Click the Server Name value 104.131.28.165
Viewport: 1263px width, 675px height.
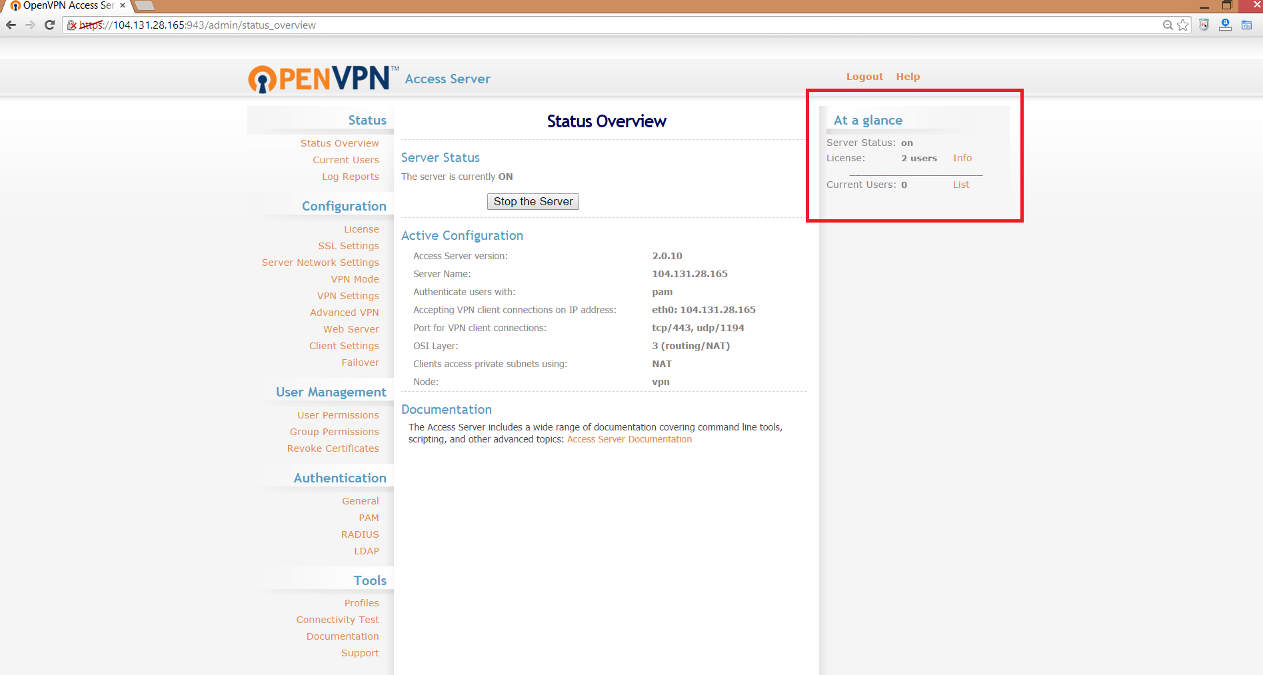coord(690,274)
